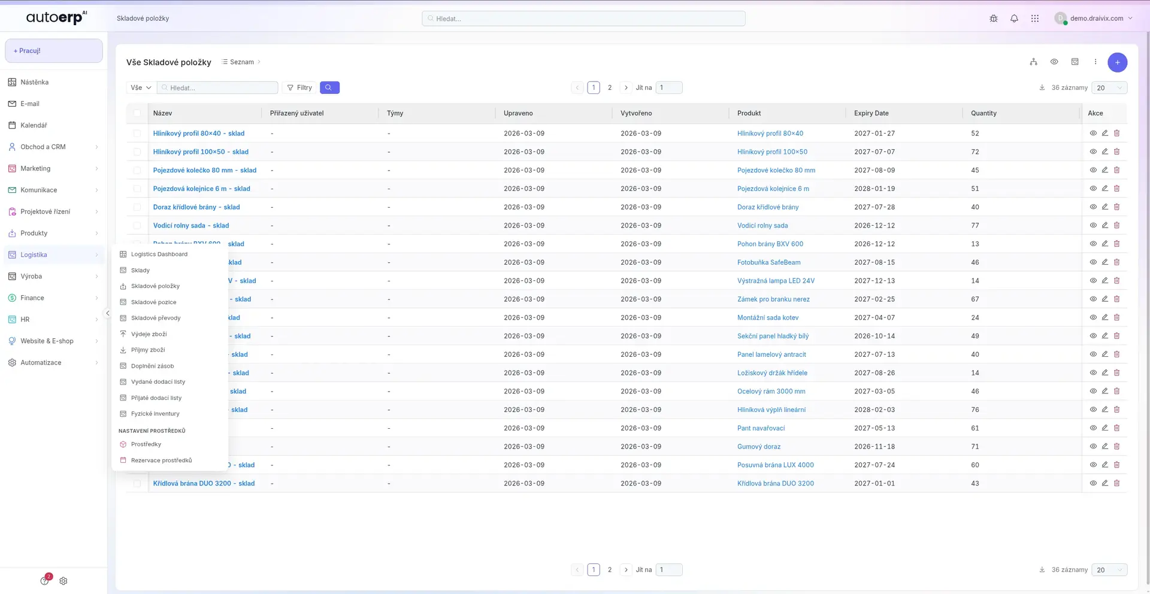
Task: Select checkbox for Křídlová brána DUO 3200
Action: tap(137, 484)
